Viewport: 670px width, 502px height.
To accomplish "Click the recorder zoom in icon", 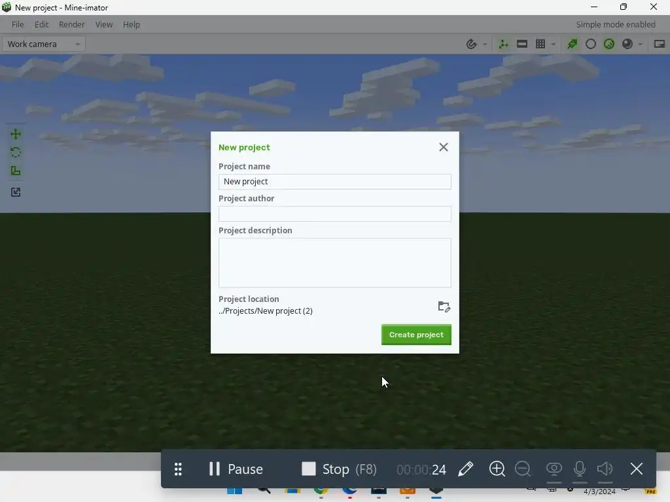I will [497, 469].
